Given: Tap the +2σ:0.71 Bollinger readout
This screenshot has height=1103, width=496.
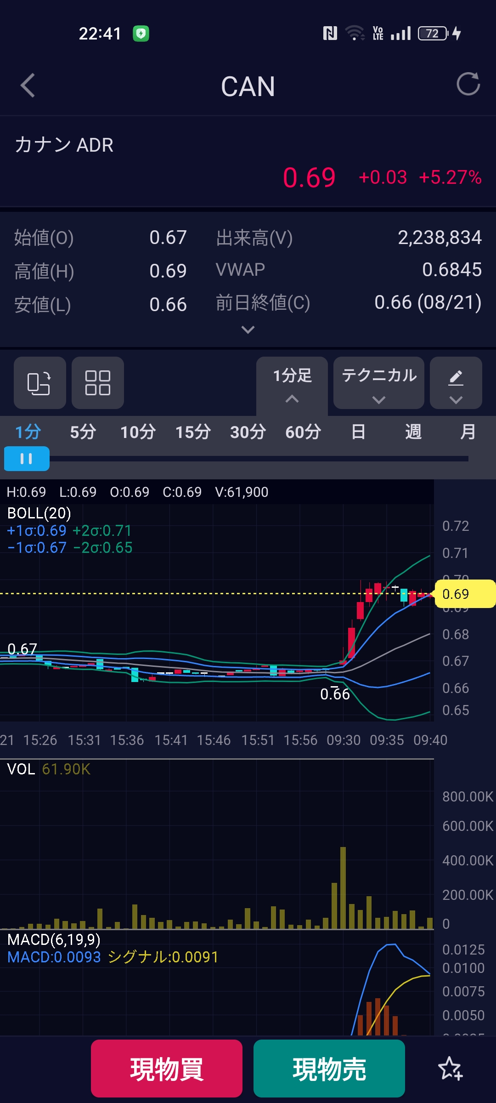Looking at the screenshot, I should pyautogui.click(x=102, y=531).
